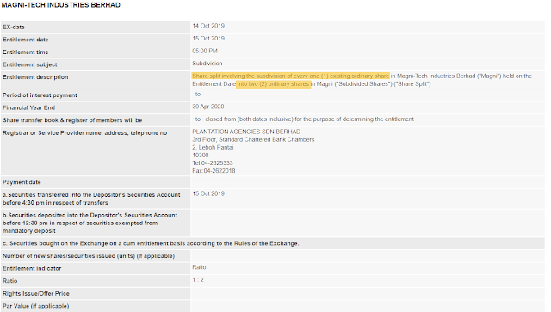Select the Period of interest payment label
Image resolution: width=551 pixels, height=312 pixels.
[40, 95]
